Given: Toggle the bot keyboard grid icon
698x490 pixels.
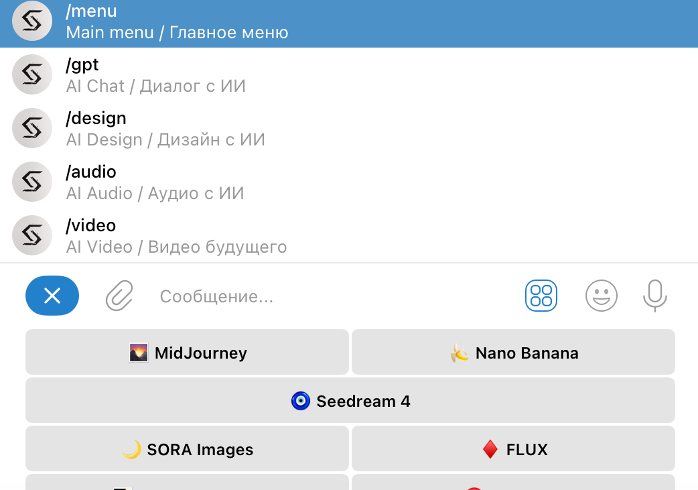Looking at the screenshot, I should pyautogui.click(x=541, y=296).
